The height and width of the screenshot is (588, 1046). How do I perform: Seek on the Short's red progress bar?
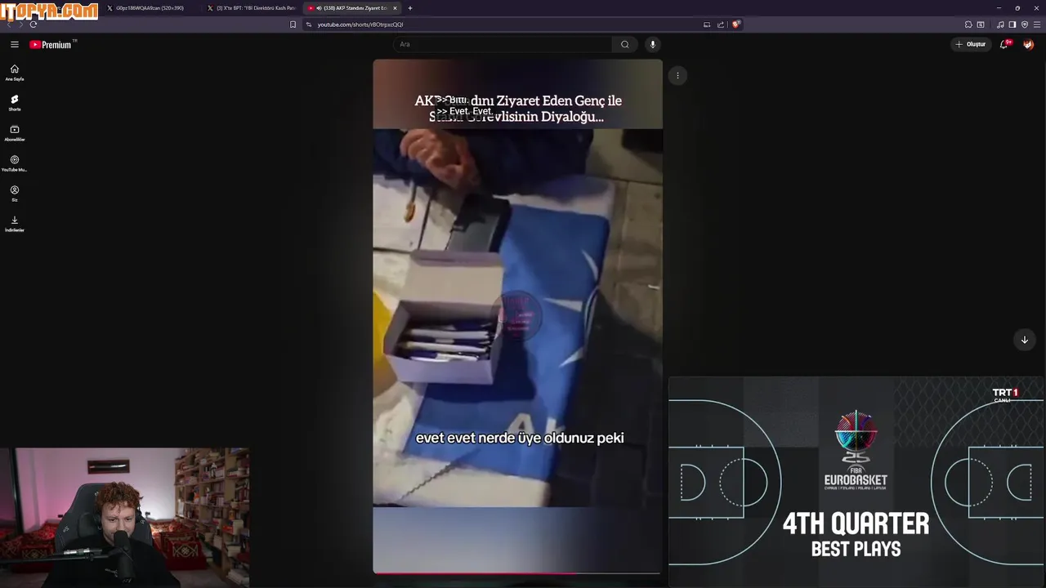tap(517, 572)
